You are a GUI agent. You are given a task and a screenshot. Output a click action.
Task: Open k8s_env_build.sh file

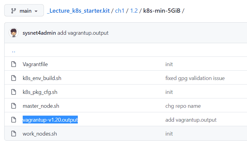click(42, 78)
